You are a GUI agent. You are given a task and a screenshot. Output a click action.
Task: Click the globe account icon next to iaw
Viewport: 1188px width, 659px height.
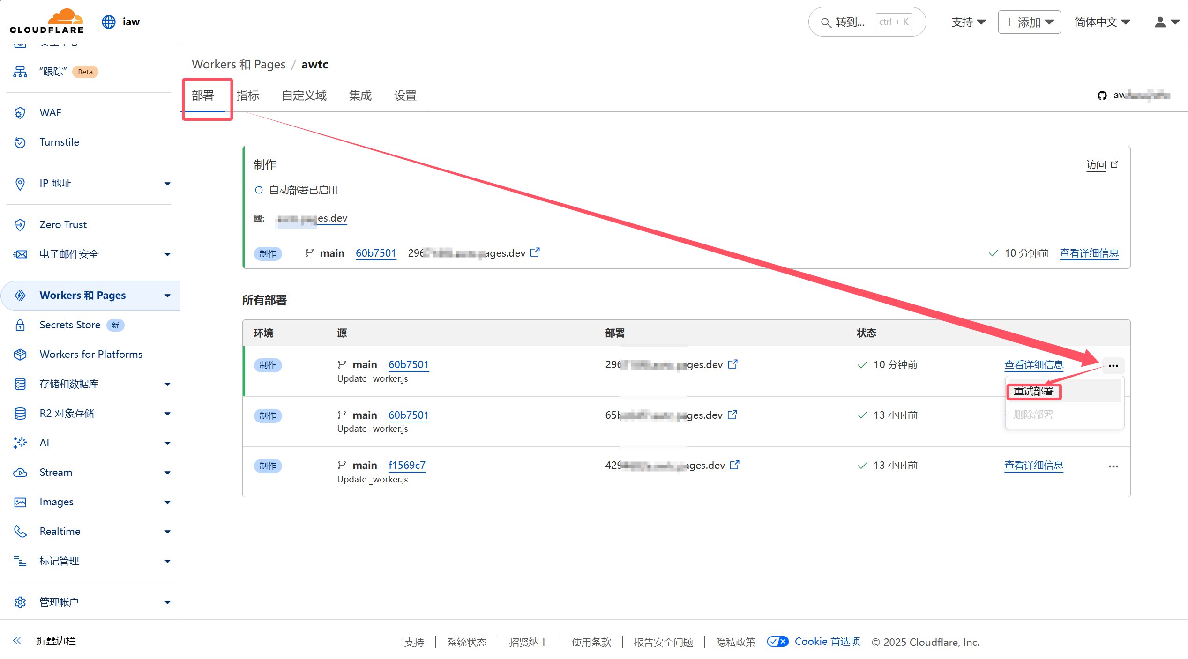tap(109, 22)
